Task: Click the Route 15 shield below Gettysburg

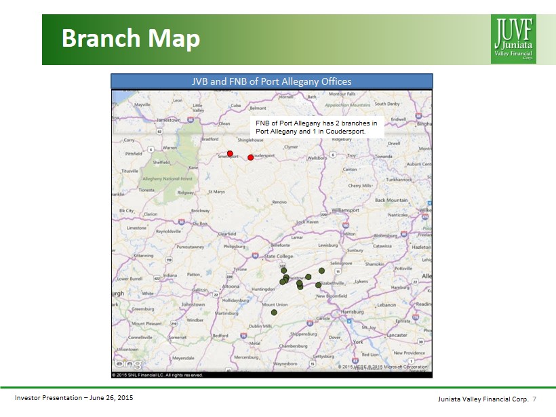Action: point(313,363)
